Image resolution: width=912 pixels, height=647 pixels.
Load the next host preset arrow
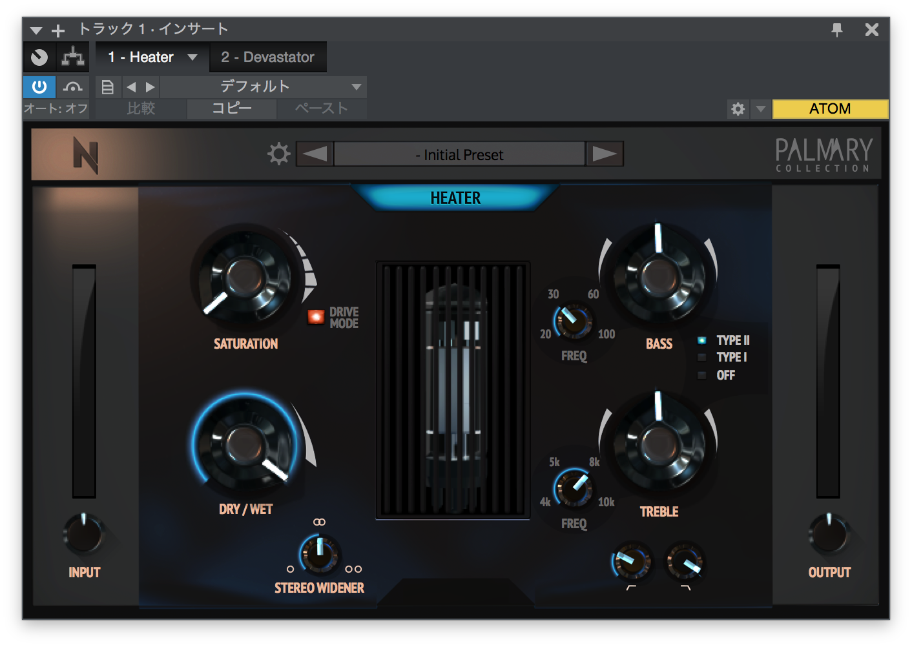pyautogui.click(x=150, y=87)
